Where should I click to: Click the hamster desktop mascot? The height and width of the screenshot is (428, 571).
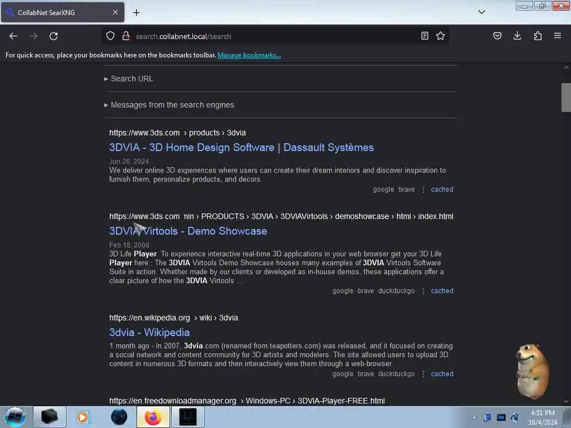[x=532, y=371]
